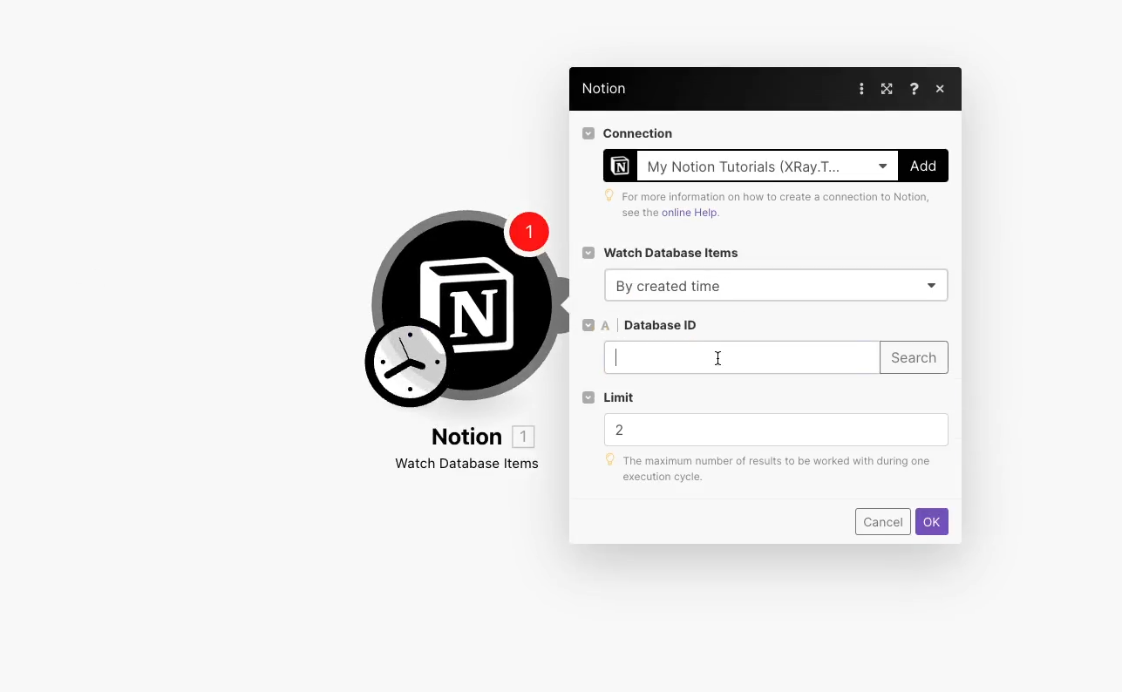The height and width of the screenshot is (692, 1122).
Task: Expand the Notion dialog to full screen
Action: (x=887, y=89)
